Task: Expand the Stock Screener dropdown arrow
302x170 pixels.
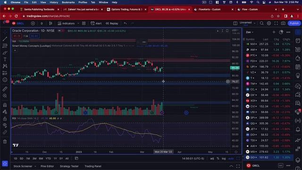Action: 35,166
